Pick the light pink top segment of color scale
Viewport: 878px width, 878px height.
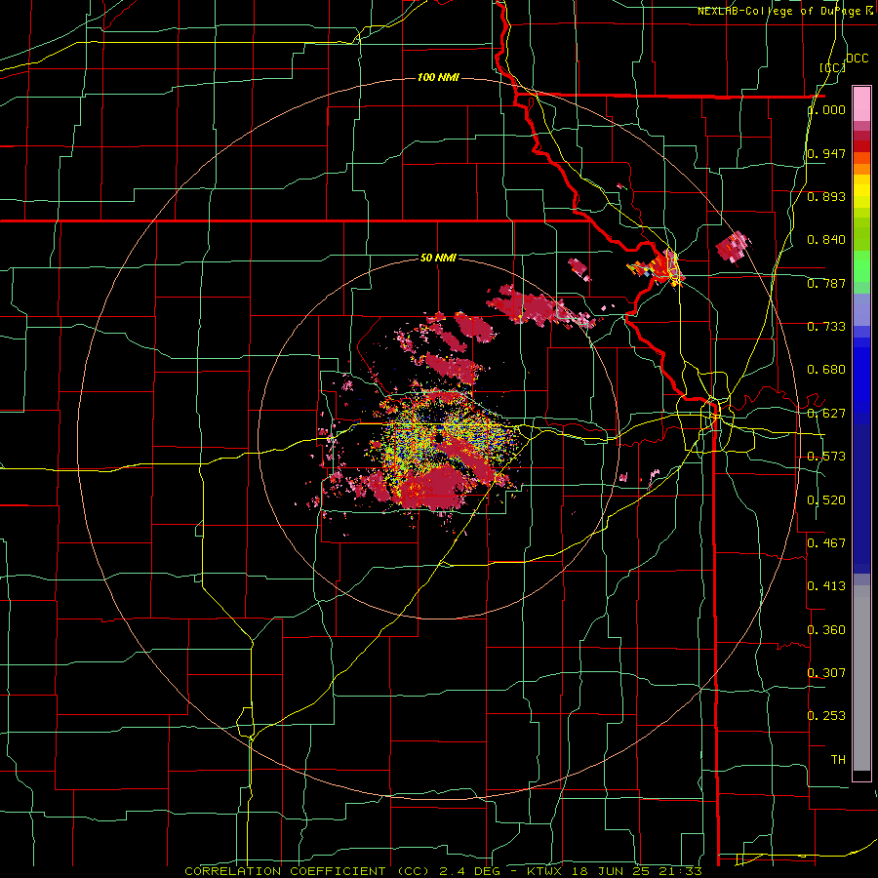861,103
